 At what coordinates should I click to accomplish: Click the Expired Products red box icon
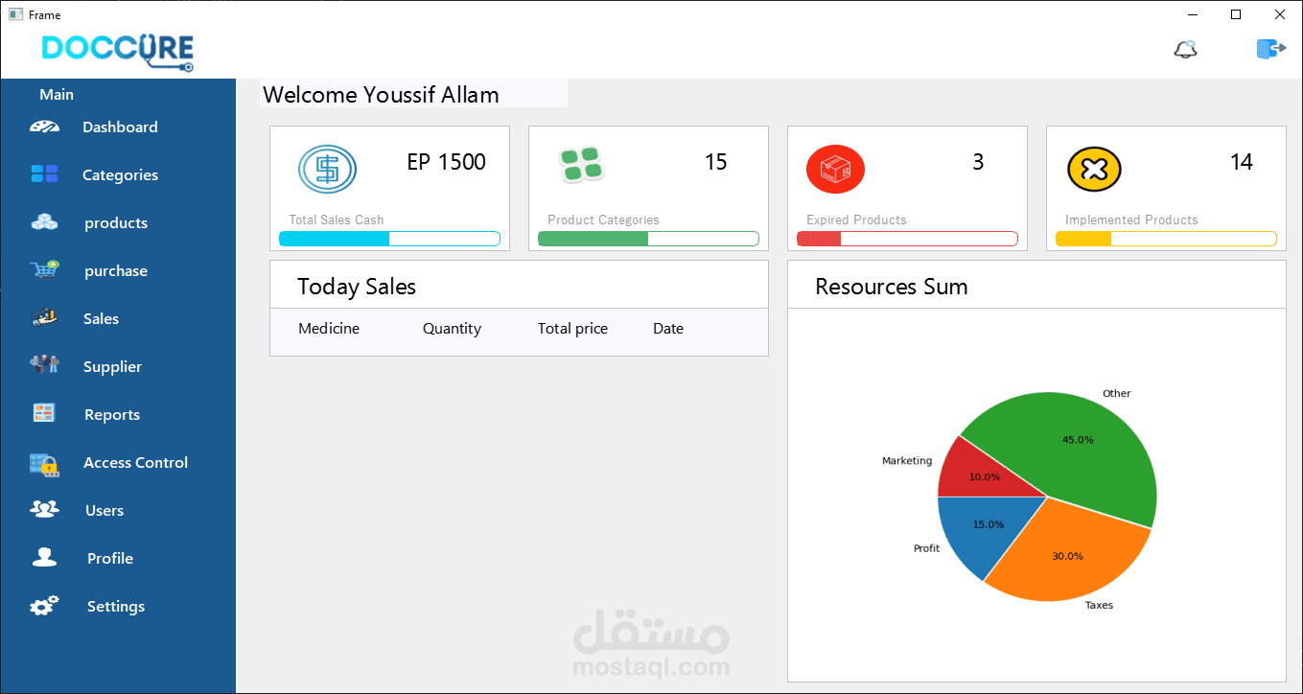point(835,170)
